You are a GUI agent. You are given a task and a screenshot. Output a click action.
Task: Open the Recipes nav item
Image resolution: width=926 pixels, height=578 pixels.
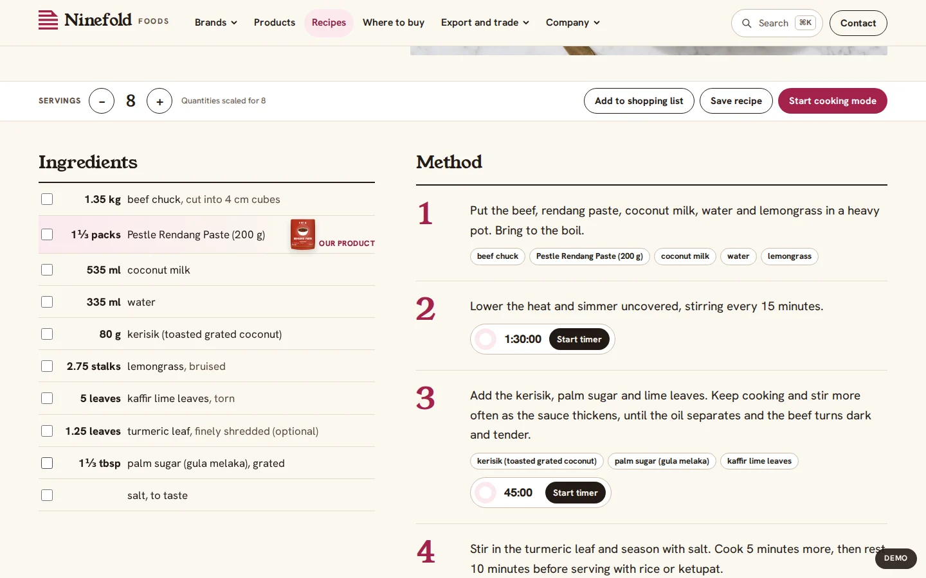(329, 22)
